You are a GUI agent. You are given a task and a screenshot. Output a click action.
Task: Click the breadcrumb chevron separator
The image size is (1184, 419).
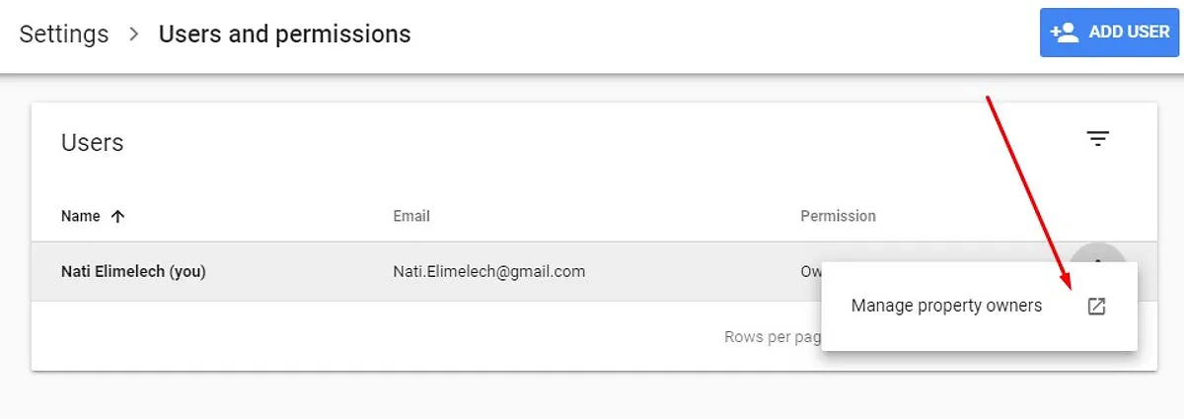coord(134,34)
